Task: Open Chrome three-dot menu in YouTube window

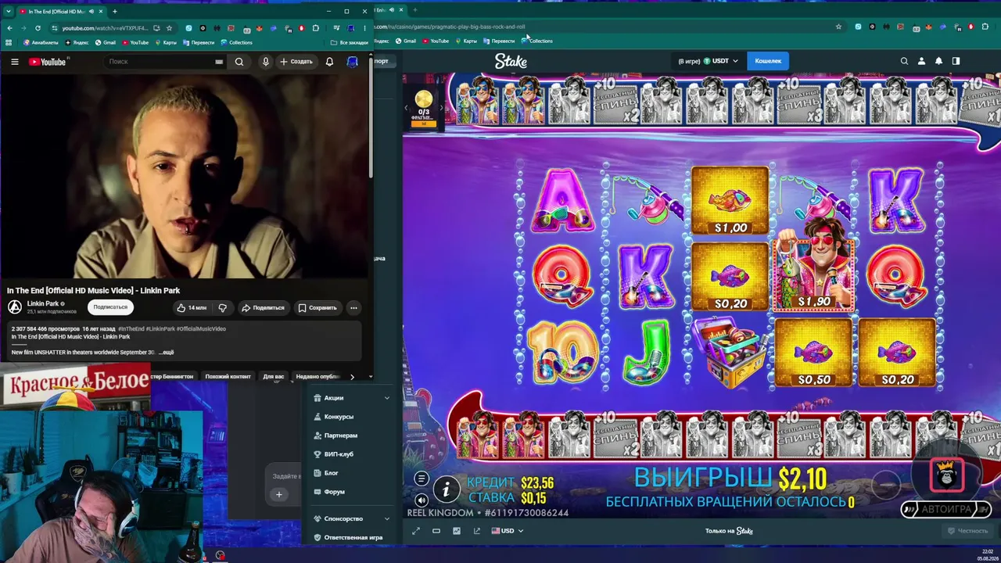Action: [x=364, y=28]
